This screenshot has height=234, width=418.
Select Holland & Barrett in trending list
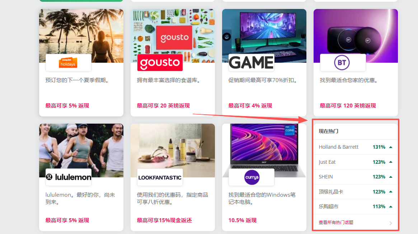tap(338, 147)
